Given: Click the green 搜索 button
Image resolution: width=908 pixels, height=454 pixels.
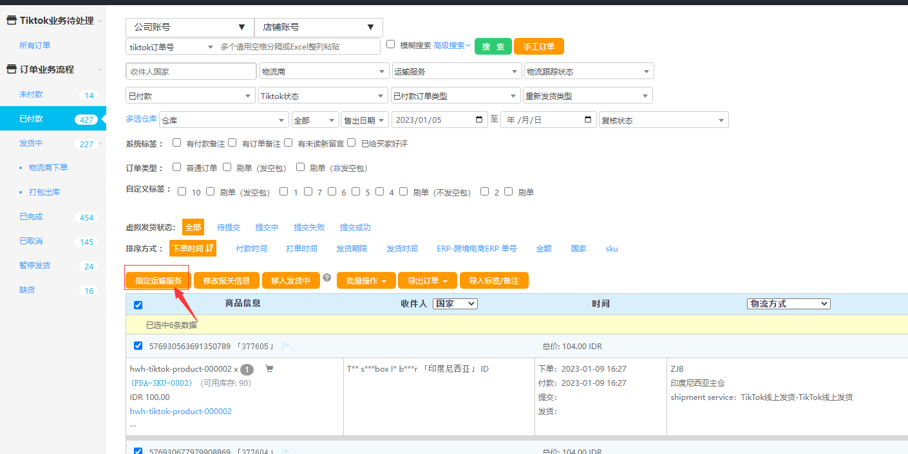Looking at the screenshot, I should coord(493,46).
